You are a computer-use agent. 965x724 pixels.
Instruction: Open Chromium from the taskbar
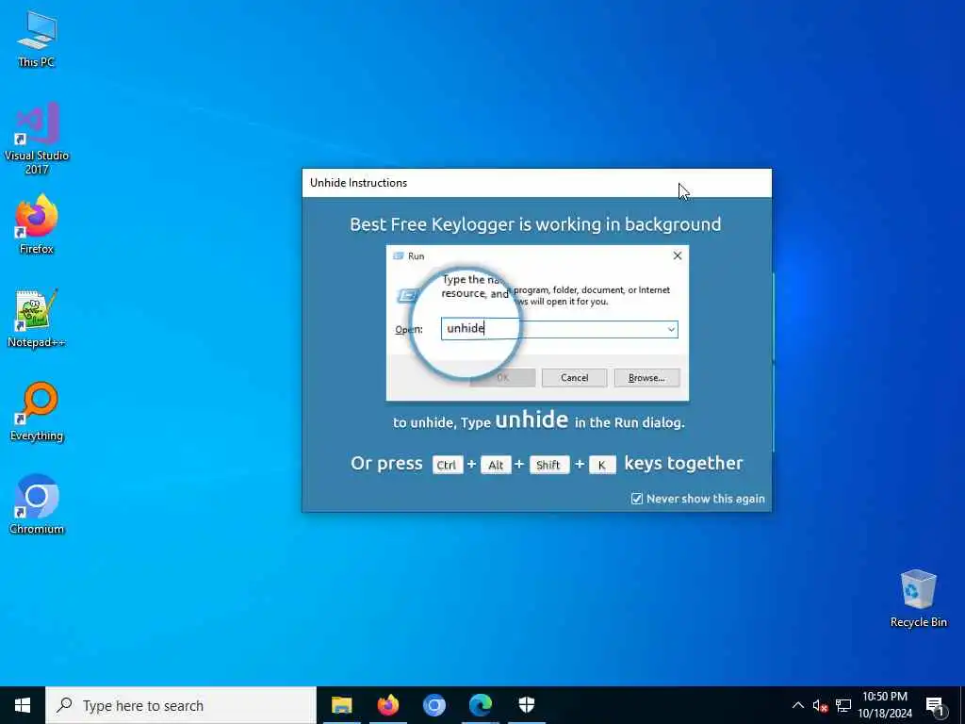(433, 705)
